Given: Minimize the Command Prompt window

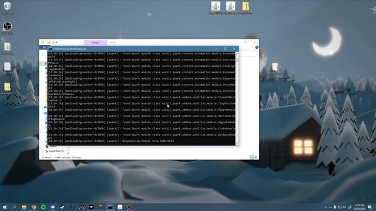Looking at the screenshot, I should click(x=216, y=49).
